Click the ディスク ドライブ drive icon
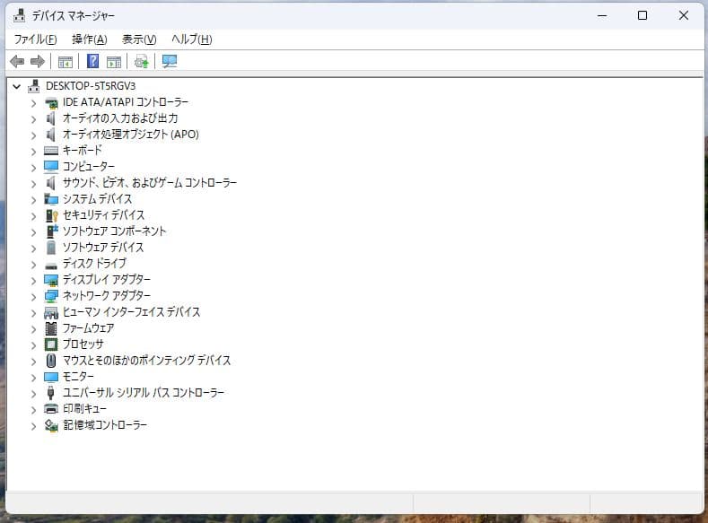 pyautogui.click(x=51, y=266)
